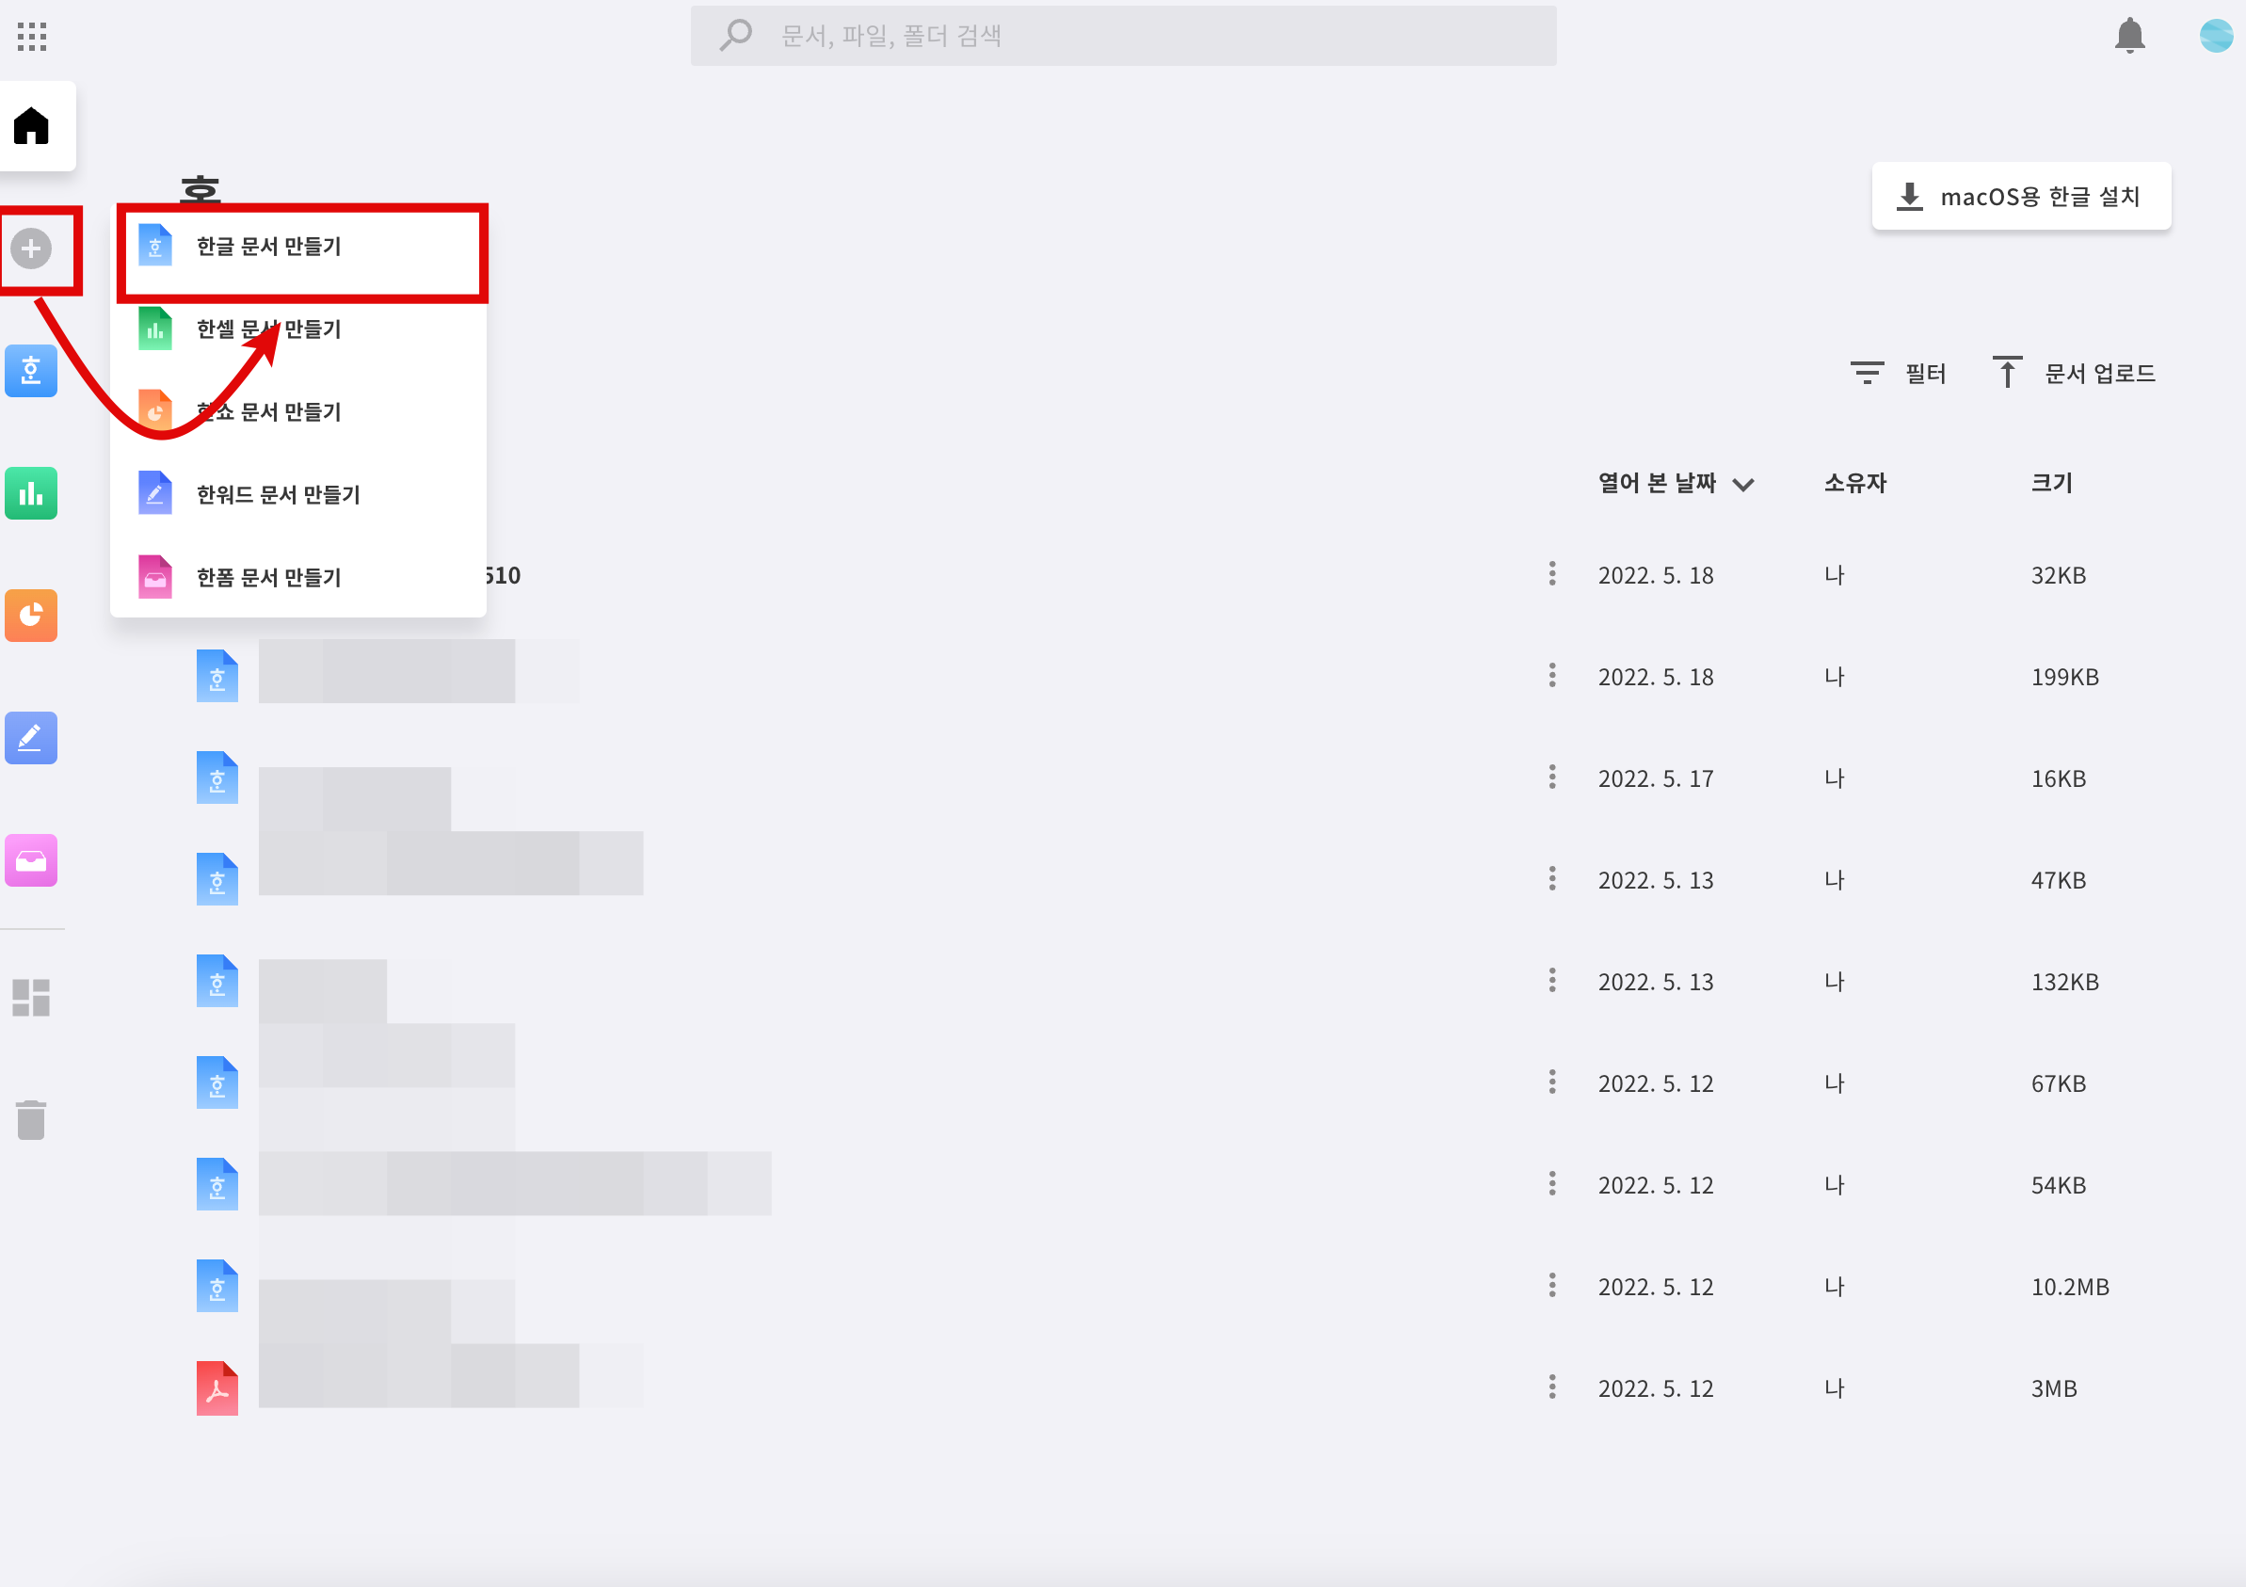2246x1587 pixels.
Task: Open the apps grid launcher
Action: click(x=31, y=36)
